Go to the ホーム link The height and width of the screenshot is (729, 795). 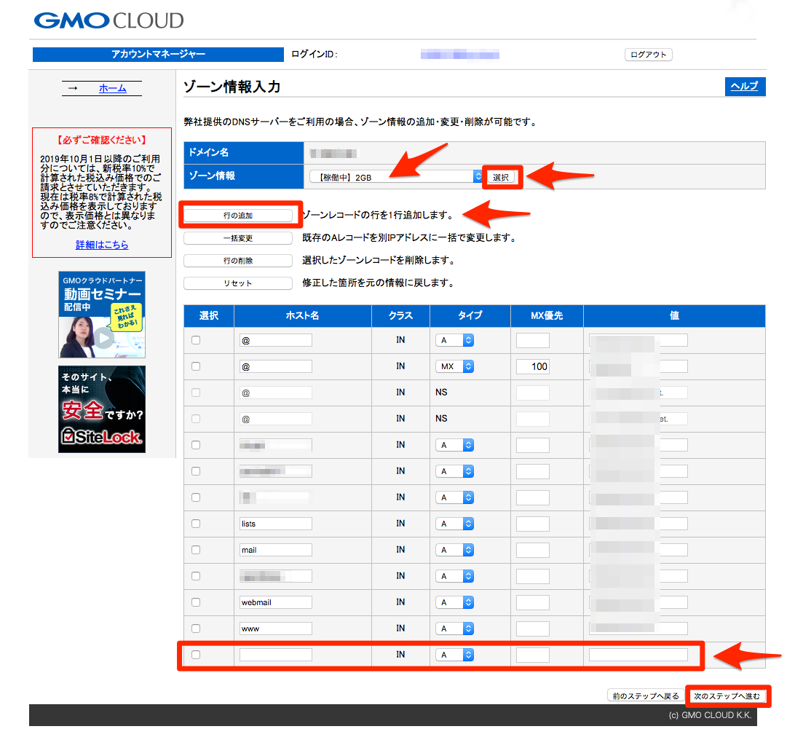pyautogui.click(x=112, y=88)
